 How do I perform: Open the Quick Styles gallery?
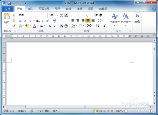tap(115, 20)
